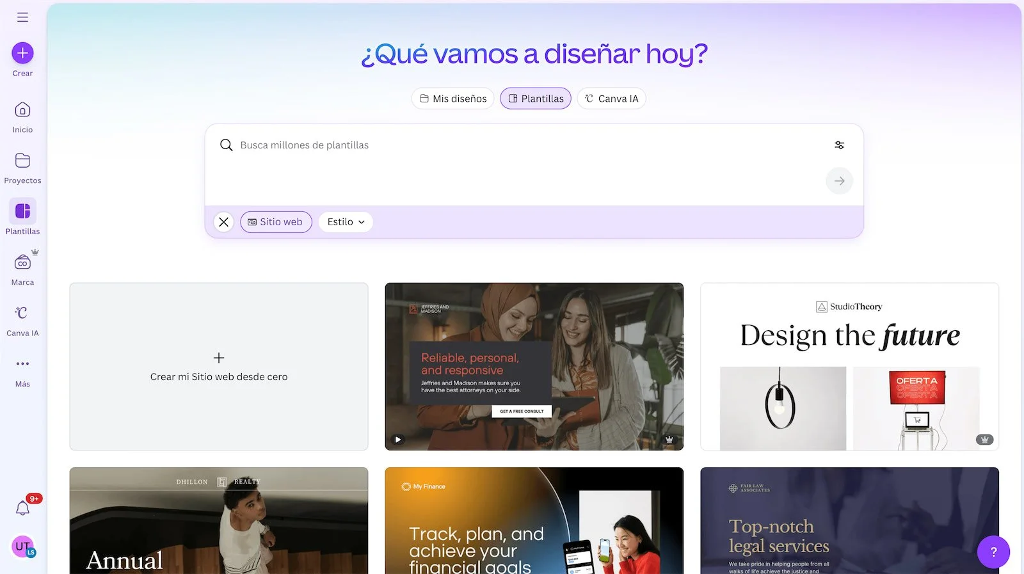The image size is (1024, 574).
Task: Play the Jeffries and Madison template video
Action: 398,440
